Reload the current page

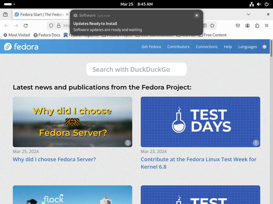[x=26, y=26]
